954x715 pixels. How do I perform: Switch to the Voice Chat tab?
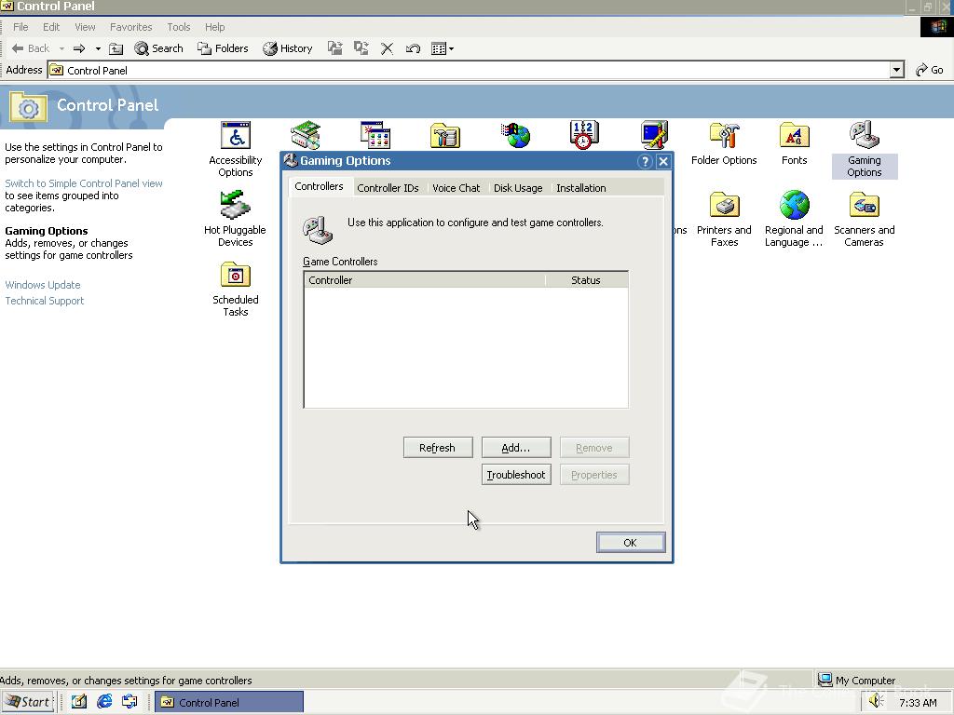click(x=457, y=188)
